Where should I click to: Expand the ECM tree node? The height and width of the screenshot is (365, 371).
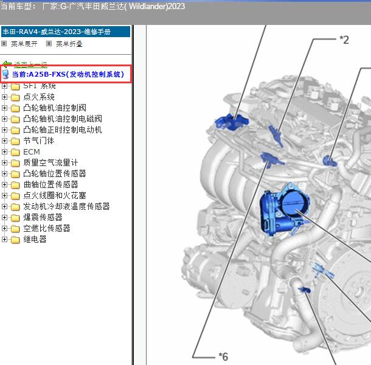[4, 151]
